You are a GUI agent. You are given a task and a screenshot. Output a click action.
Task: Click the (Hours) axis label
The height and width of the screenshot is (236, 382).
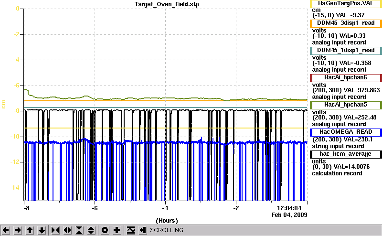[x=167, y=221]
